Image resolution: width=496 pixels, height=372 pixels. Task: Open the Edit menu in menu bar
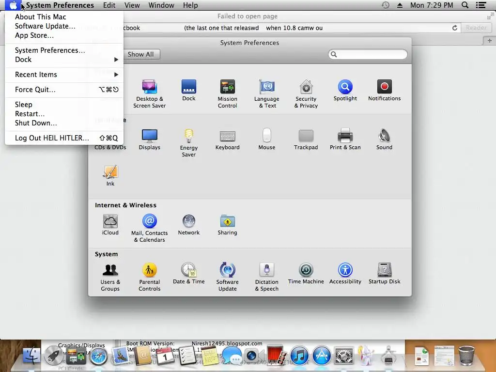[109, 5]
